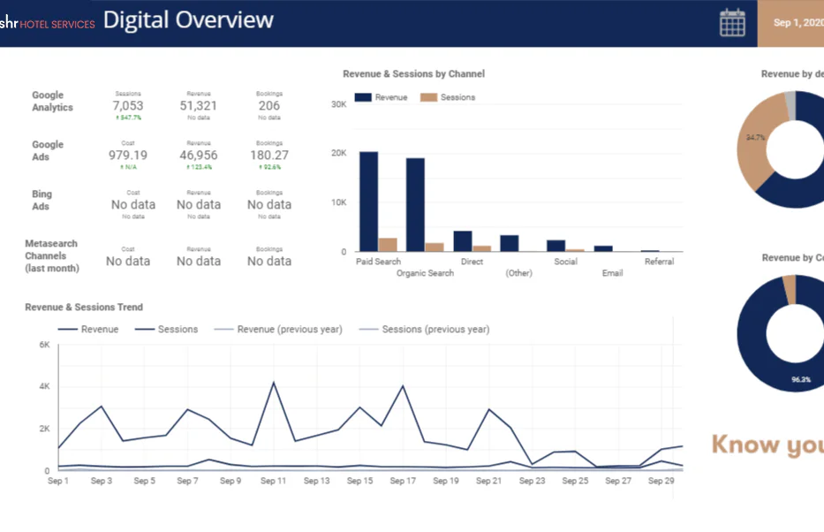
Task: Select the Paid Search revenue bar
Action: 369,201
